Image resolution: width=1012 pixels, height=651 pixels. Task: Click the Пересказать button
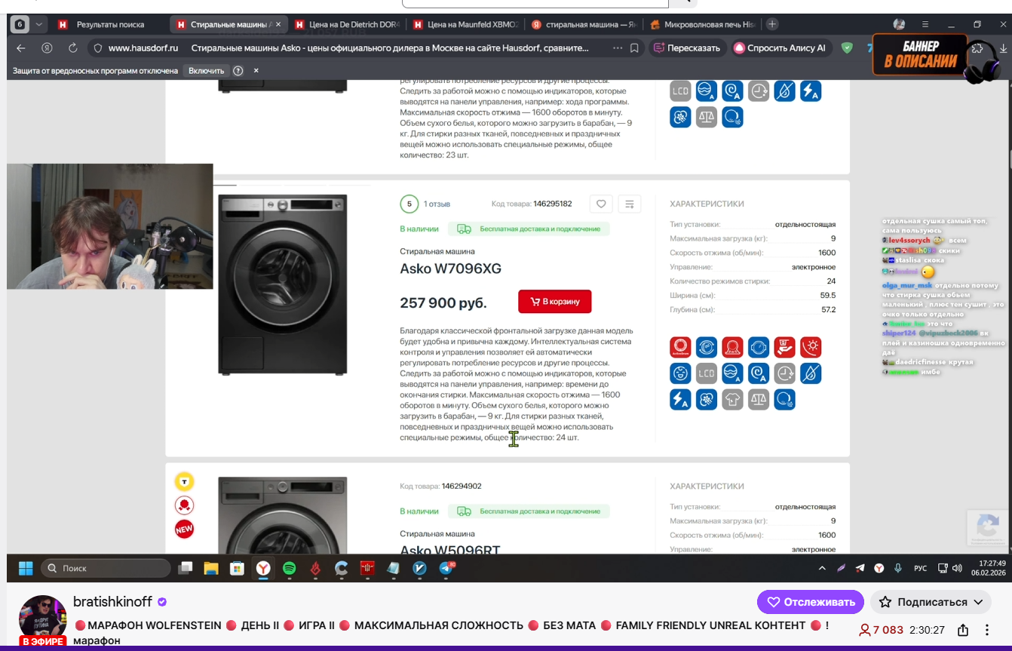tap(687, 48)
